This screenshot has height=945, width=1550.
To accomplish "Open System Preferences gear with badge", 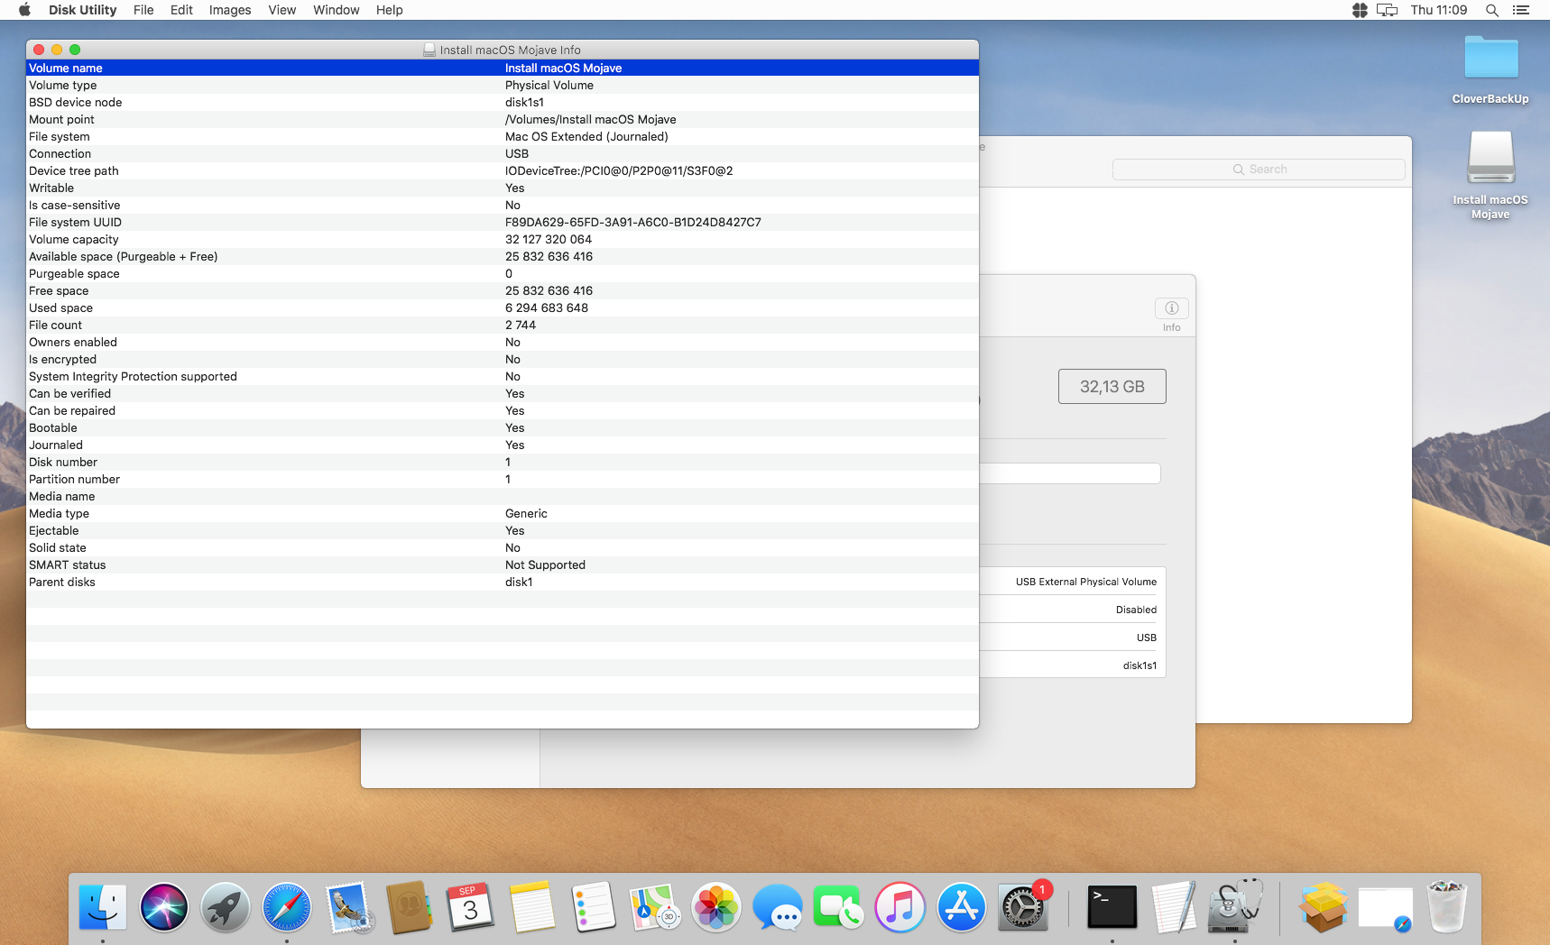I will click(x=1023, y=907).
